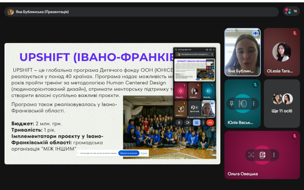
Task: Toggle camera in the mini Meet window
Action: pyautogui.click(x=188, y=122)
